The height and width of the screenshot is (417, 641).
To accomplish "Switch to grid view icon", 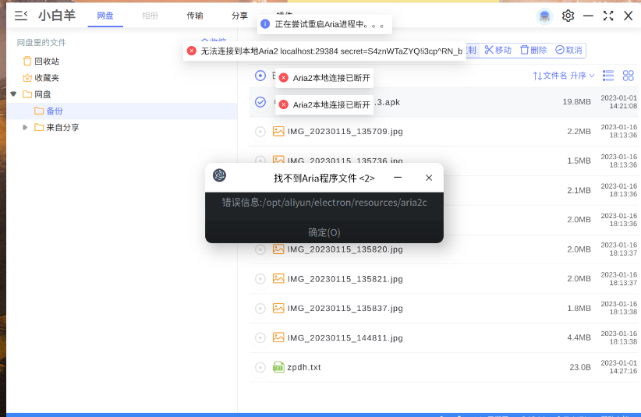I will (628, 76).
